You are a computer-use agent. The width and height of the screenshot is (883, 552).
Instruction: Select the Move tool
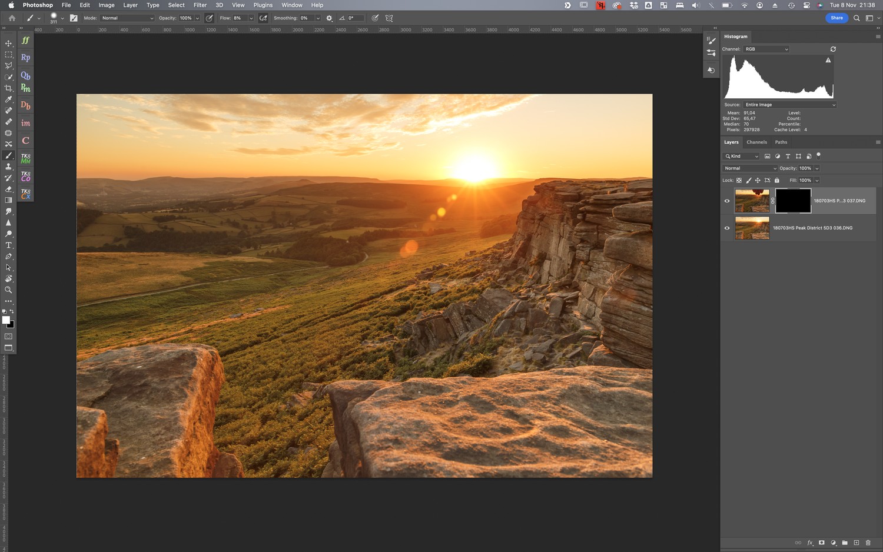[x=8, y=43]
